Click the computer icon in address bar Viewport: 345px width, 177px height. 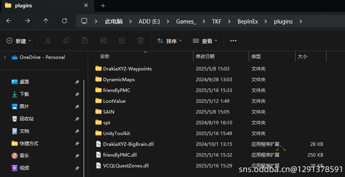[84, 21]
